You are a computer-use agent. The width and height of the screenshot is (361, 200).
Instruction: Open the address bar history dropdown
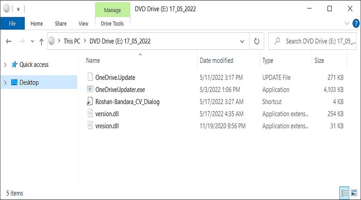pyautogui.click(x=242, y=41)
